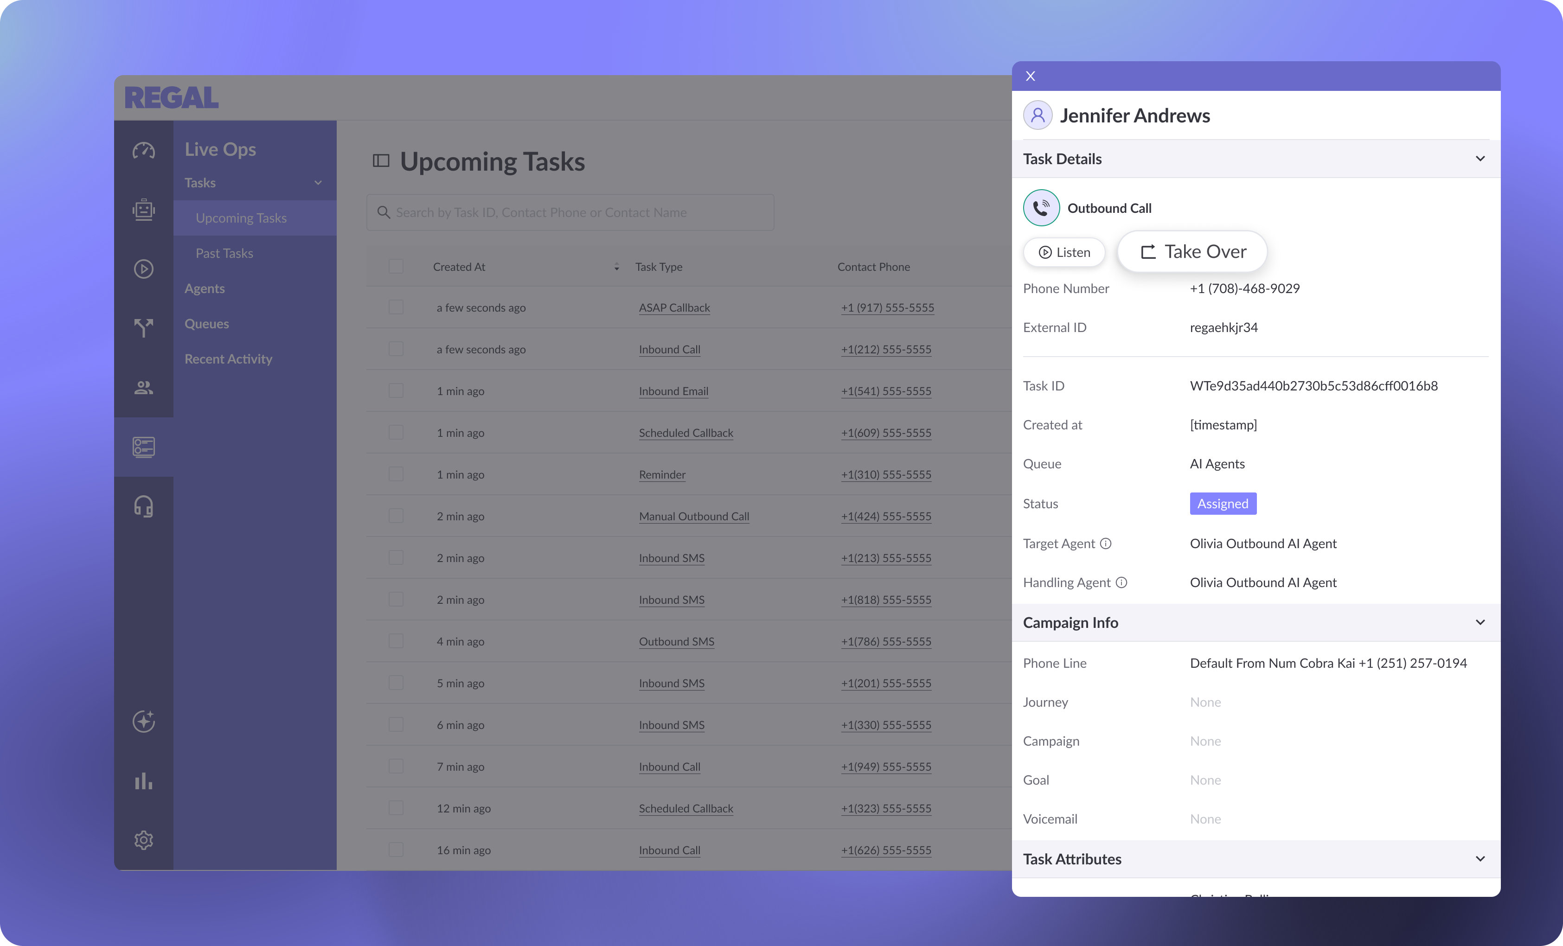Open settings gear icon in sidebar
Viewport: 1563px width, 946px height.
pos(143,840)
